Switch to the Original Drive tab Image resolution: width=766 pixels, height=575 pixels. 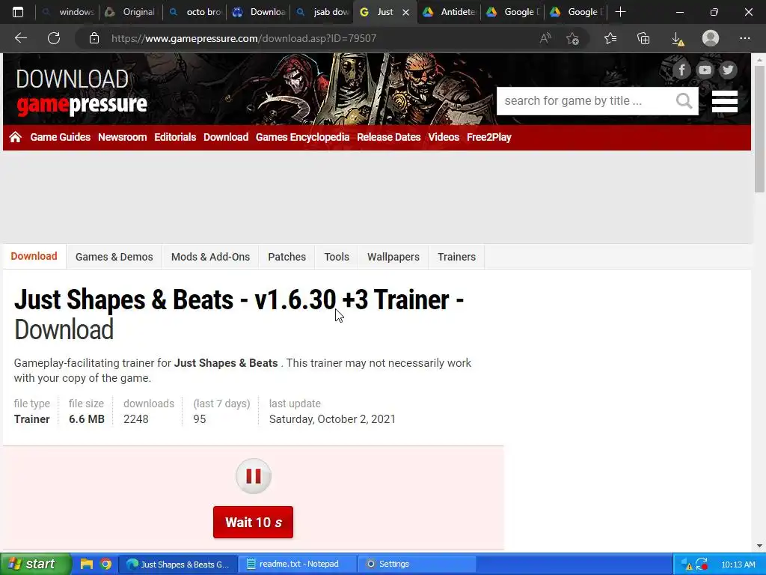click(130, 12)
